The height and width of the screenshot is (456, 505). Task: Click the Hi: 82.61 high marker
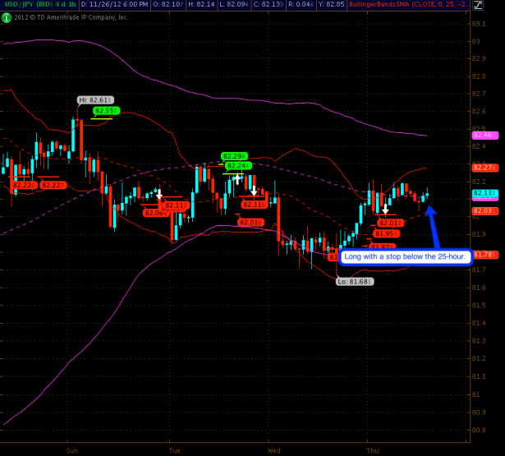[94, 99]
